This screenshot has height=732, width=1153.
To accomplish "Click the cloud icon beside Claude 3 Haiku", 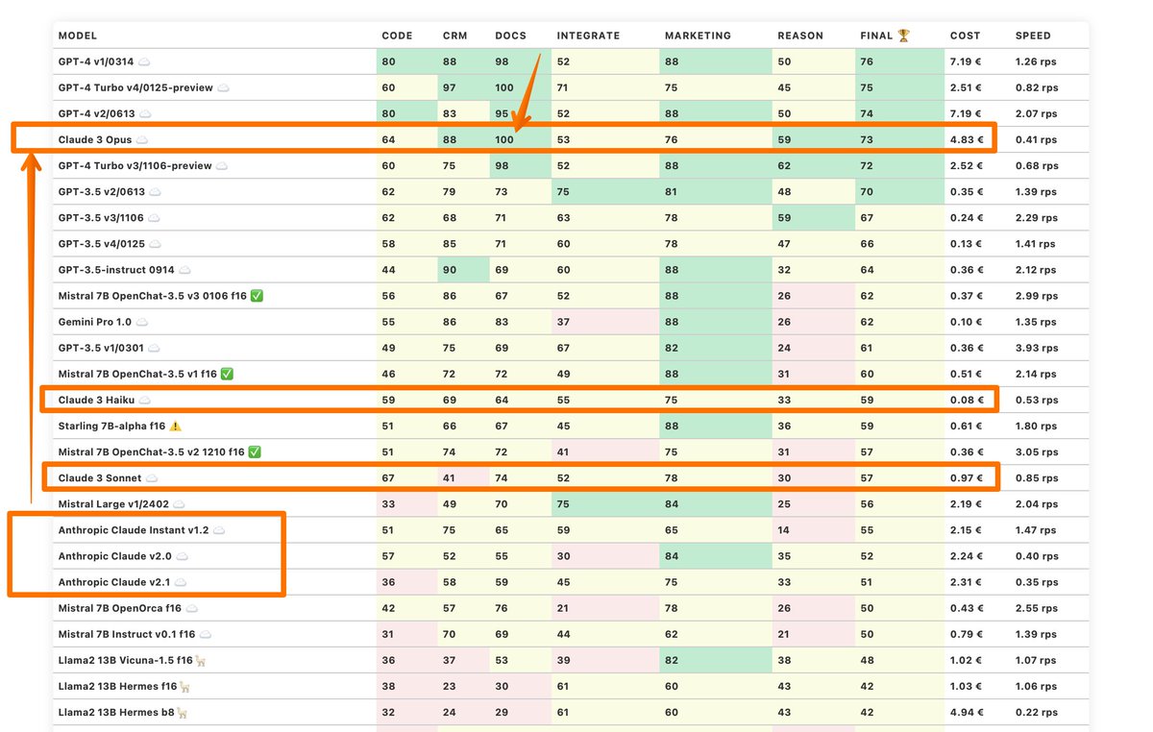I will click(145, 400).
